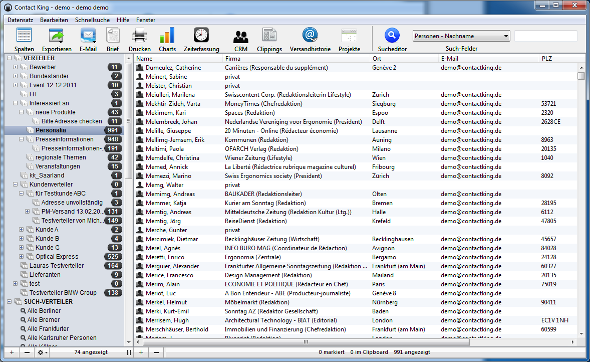
Task: Open the Charts tool
Action: pyautogui.click(x=167, y=39)
